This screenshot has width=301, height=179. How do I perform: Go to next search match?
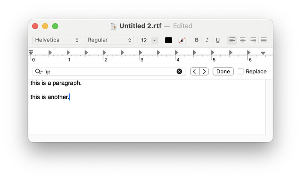(x=204, y=72)
